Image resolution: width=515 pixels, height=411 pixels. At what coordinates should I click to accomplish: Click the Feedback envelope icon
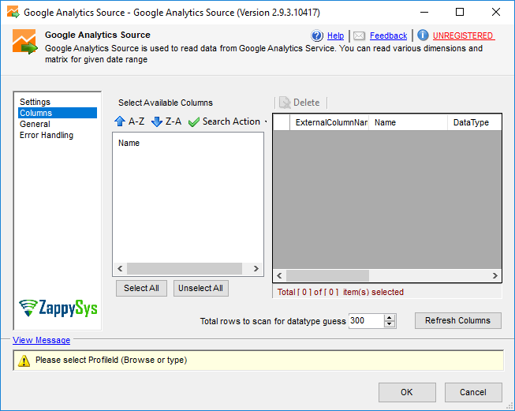click(359, 35)
